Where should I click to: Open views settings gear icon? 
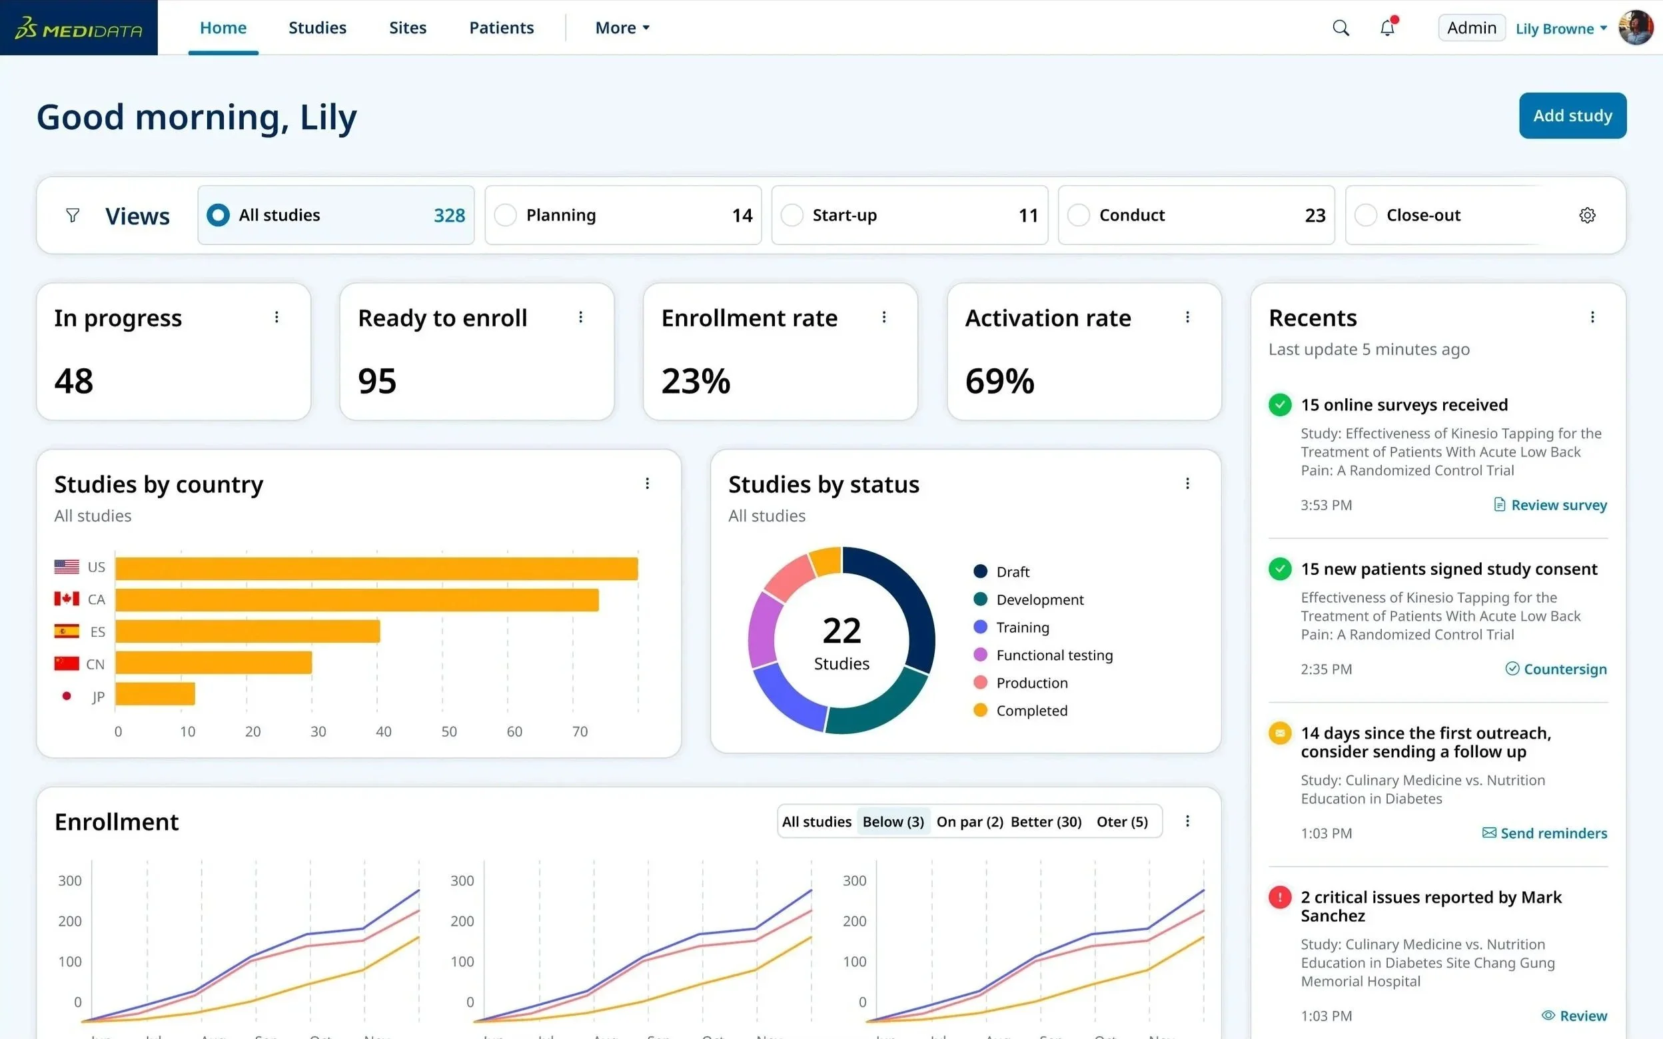point(1587,216)
